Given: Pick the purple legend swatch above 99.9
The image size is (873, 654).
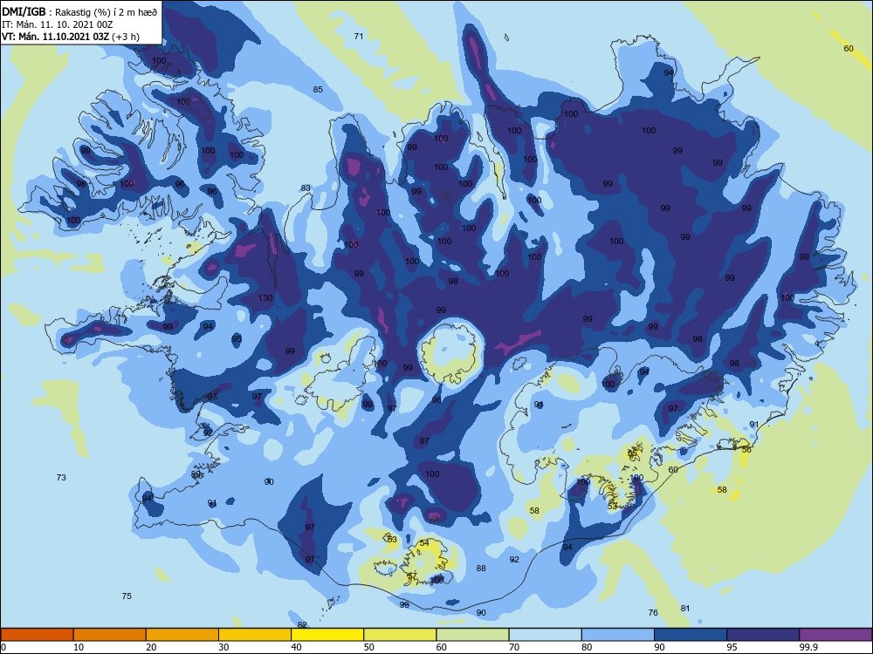Looking at the screenshot, I should pos(835,635).
